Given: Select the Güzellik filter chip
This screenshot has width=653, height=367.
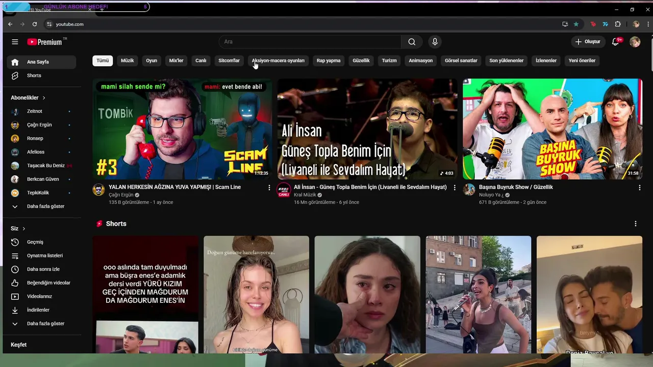Looking at the screenshot, I should (x=361, y=61).
